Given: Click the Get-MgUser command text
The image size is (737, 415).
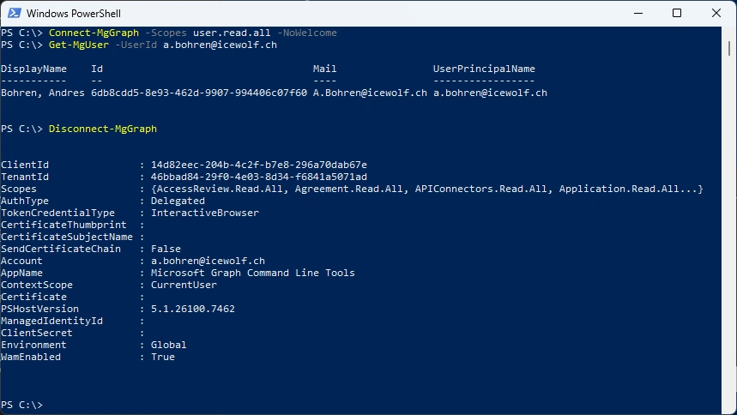Looking at the screenshot, I should pos(76,45).
